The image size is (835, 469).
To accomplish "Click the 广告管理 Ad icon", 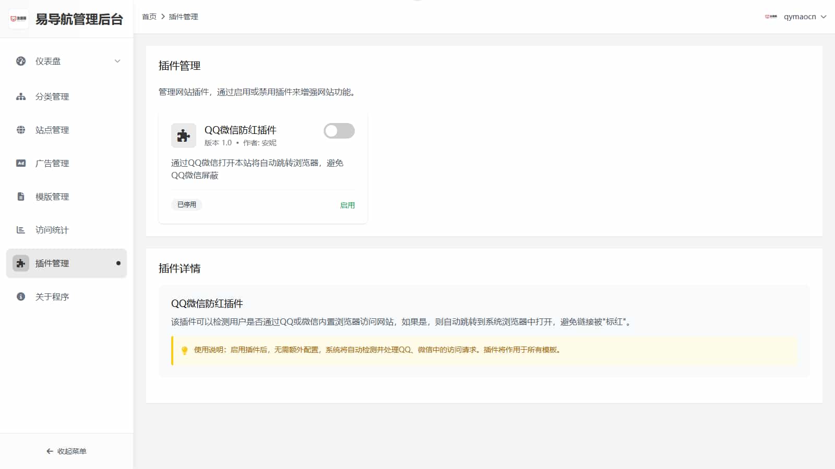I will coord(21,163).
